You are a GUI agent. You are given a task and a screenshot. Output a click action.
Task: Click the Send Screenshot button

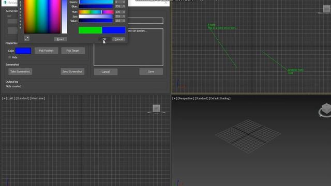click(72, 71)
